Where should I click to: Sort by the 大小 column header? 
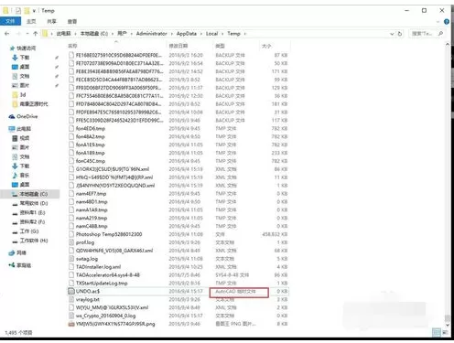pos(266,46)
